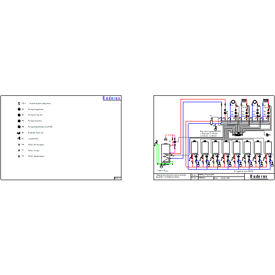Viewport: 275px width, 275px height.
Task: Click the hydraulic separator beside the manifold
Action: (x=211, y=122)
